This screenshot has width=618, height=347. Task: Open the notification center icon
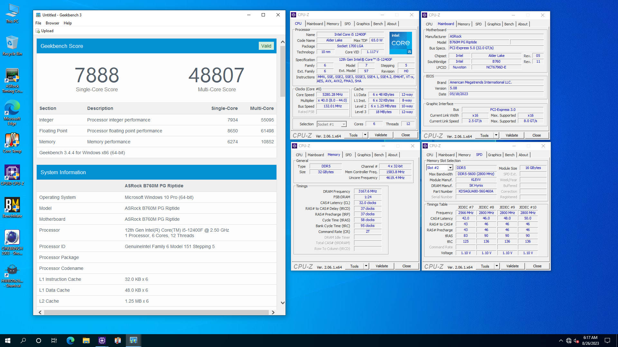[607, 341]
